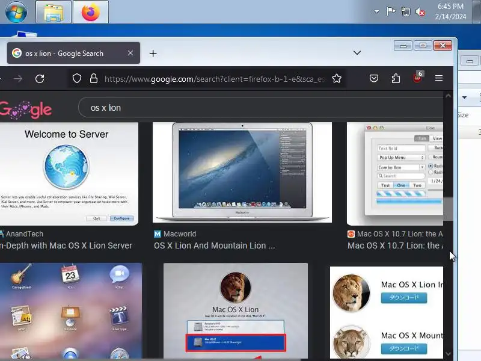This screenshot has height=361, width=481.
Task: Open the tracking protection shield icon
Action: [x=77, y=79]
